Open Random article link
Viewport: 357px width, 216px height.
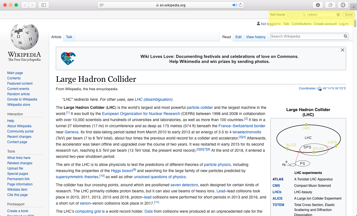click(x=18, y=94)
